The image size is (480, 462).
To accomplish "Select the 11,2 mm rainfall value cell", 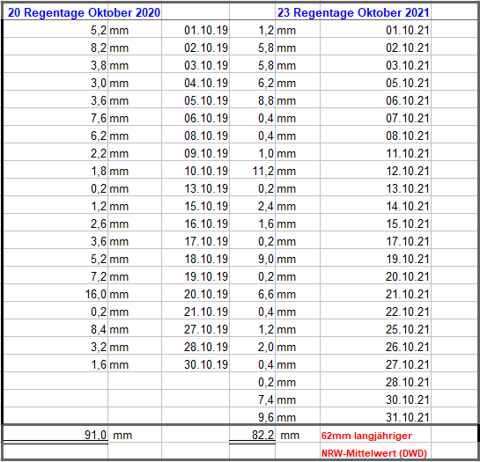I will [252, 171].
